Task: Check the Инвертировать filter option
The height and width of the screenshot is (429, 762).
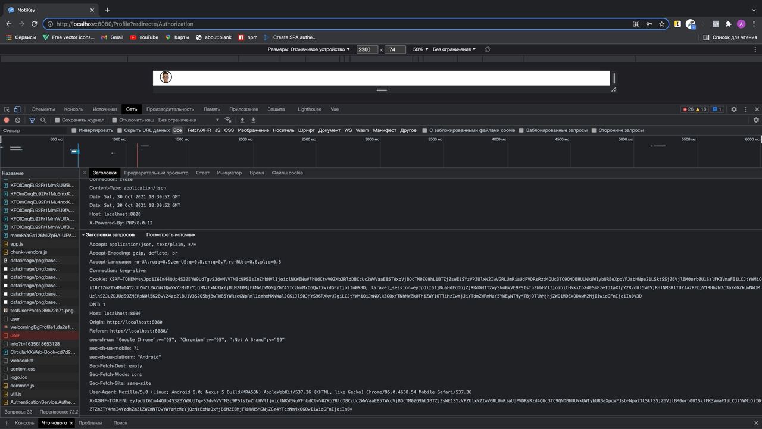Action: [74, 130]
